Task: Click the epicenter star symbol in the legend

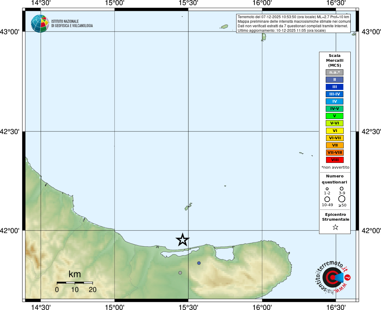Action: point(335,227)
